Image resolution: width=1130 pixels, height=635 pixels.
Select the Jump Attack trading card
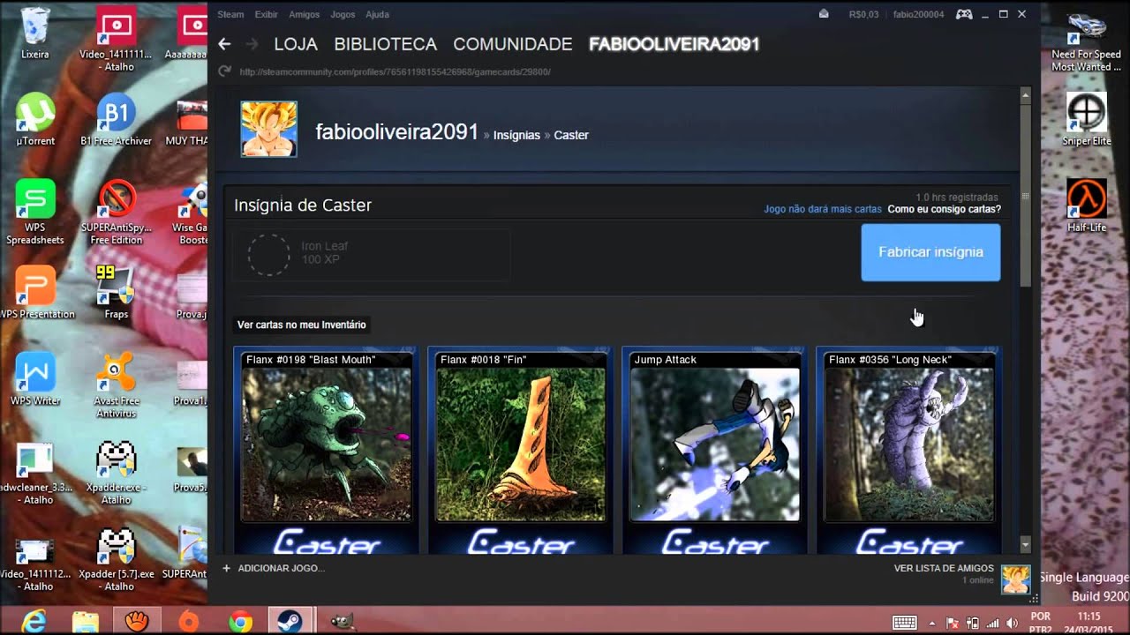click(x=715, y=451)
